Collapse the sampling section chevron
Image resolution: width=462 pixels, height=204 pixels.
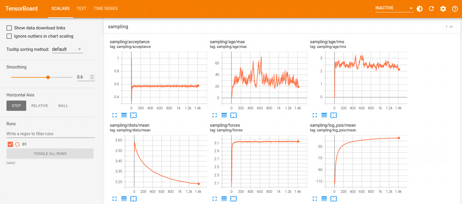tap(451, 27)
